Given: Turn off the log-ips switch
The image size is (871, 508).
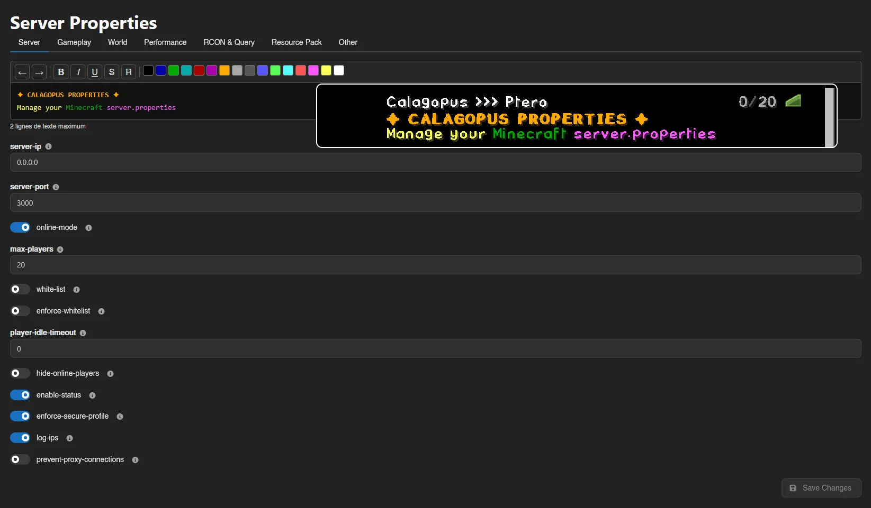Looking at the screenshot, I should (20, 438).
